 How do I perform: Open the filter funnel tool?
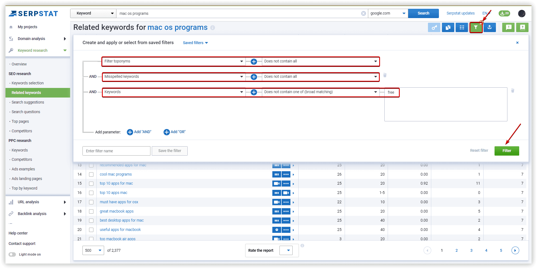pos(476,27)
